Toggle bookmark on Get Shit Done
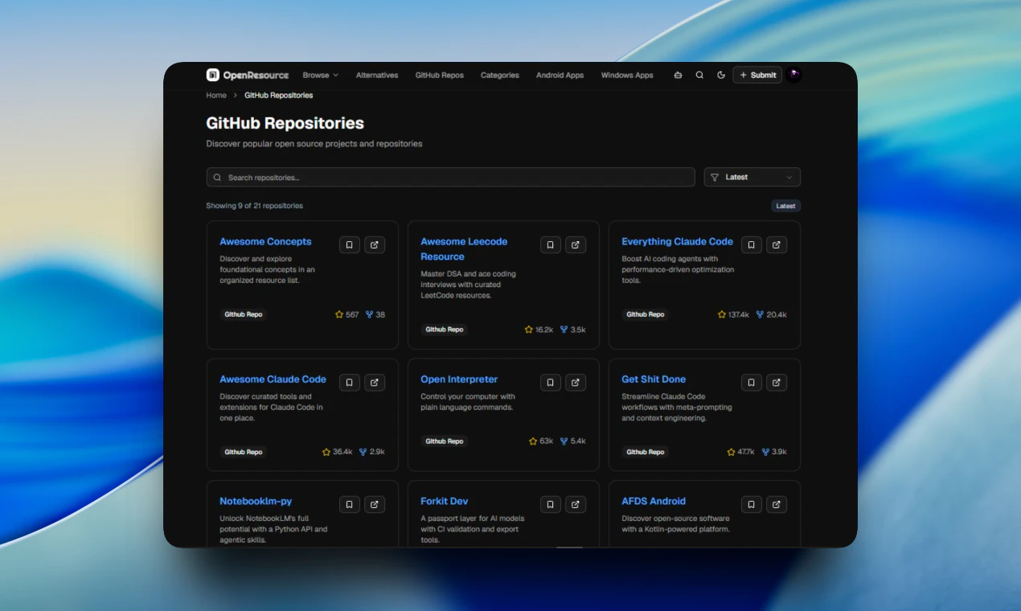1021x611 pixels. coord(751,382)
